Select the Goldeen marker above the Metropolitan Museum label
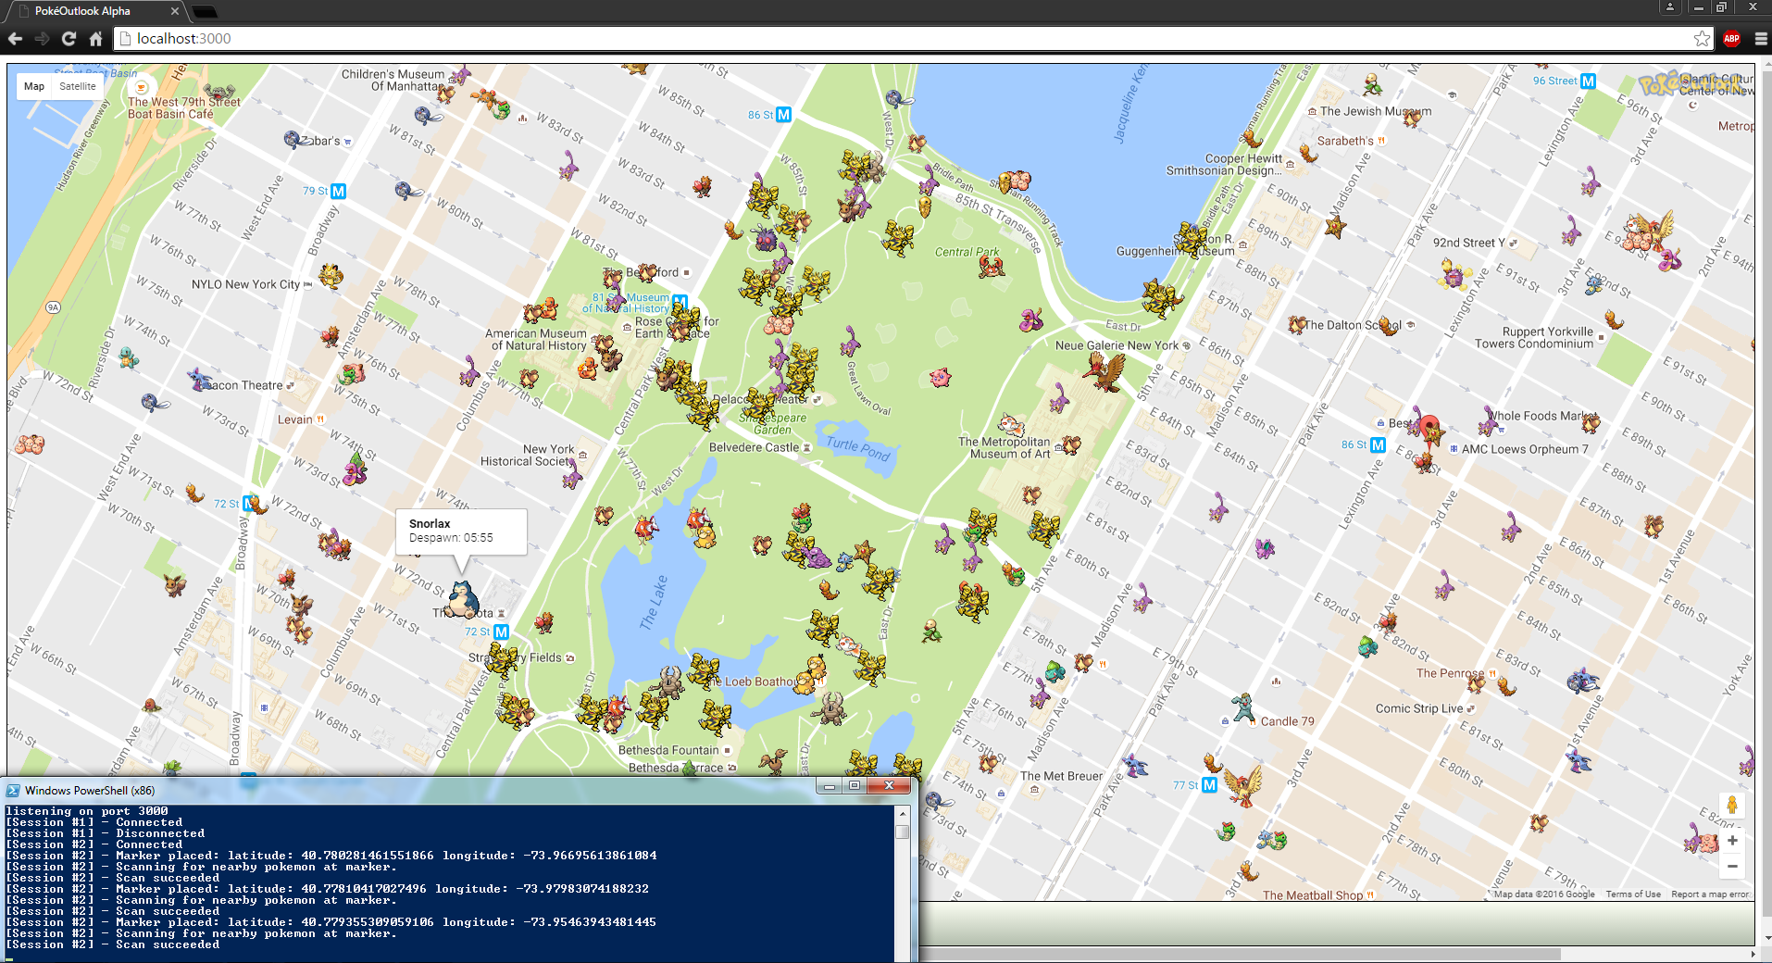Screen dimensions: 1772x963 pyautogui.click(x=1011, y=427)
